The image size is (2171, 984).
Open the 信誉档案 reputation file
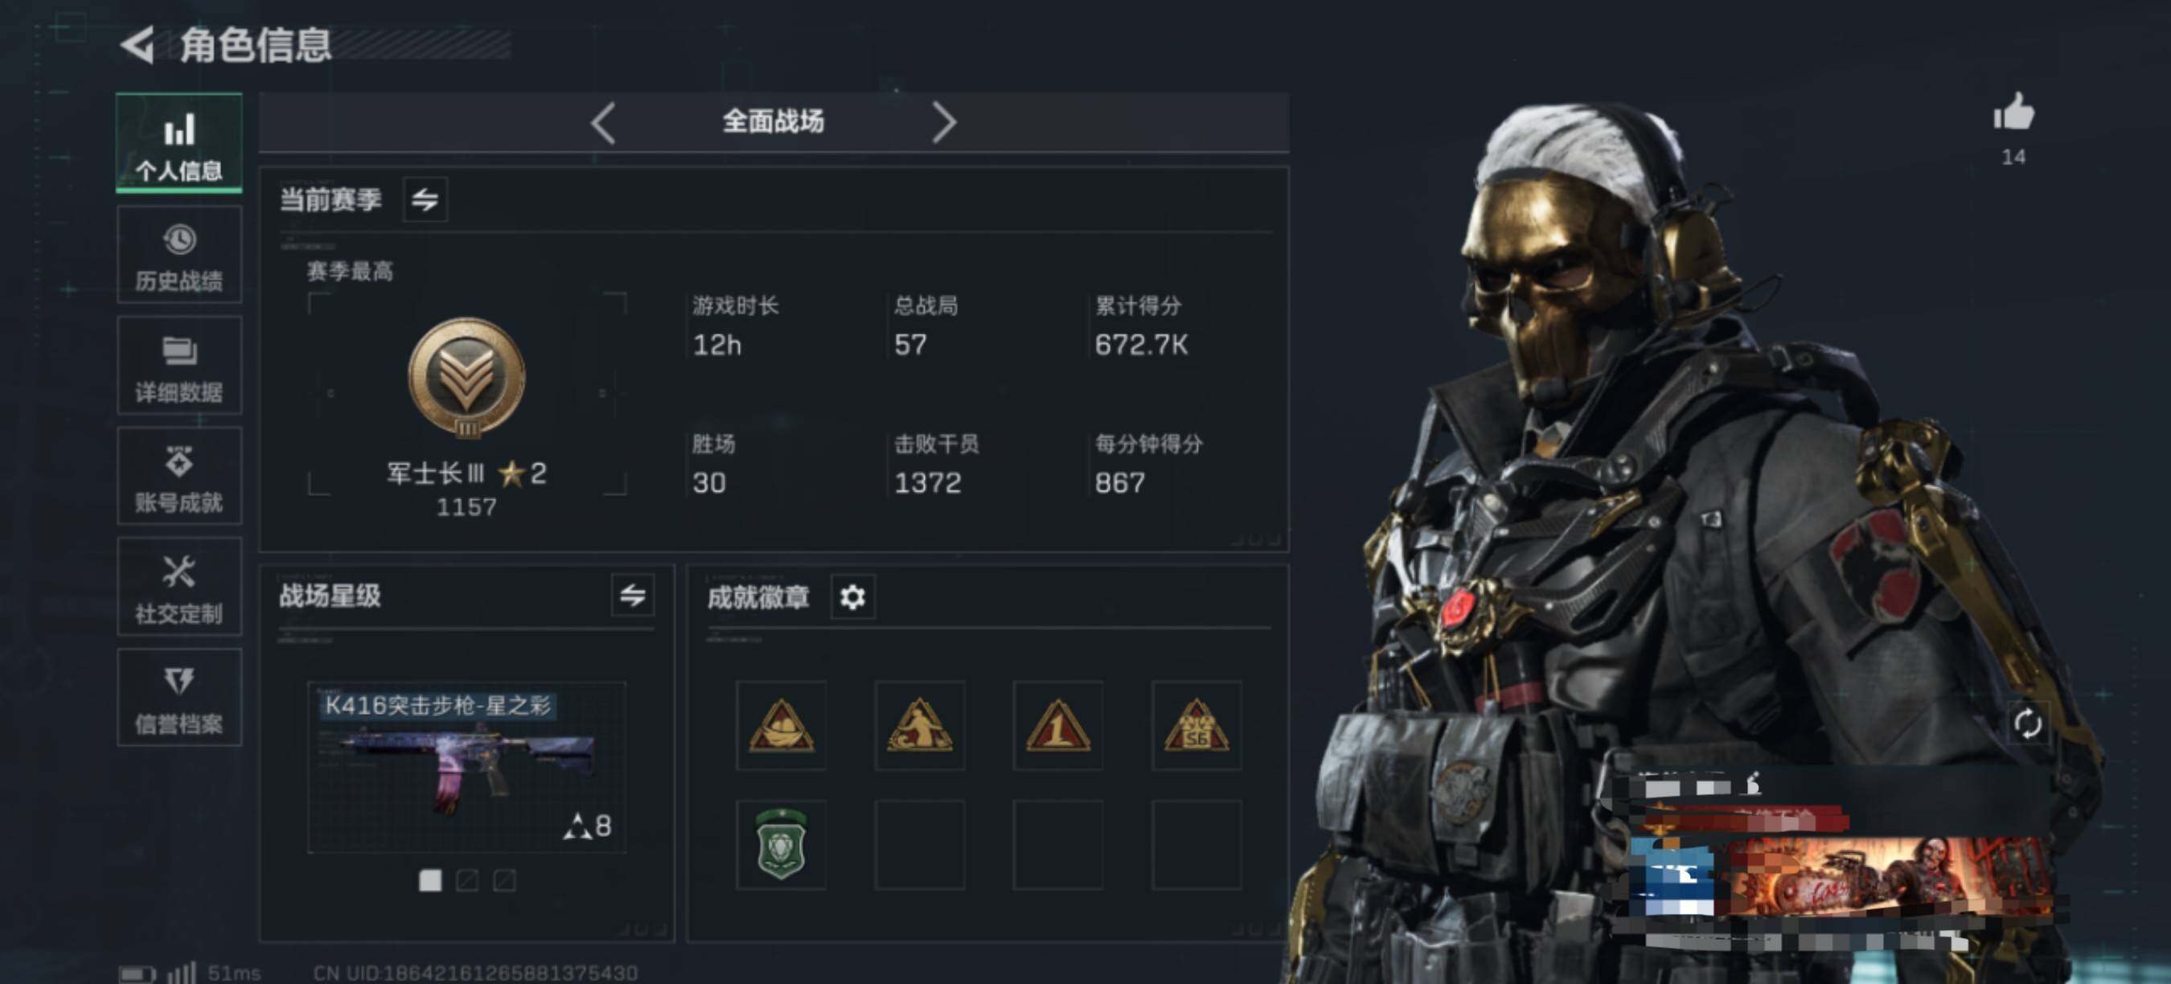pyautogui.click(x=179, y=698)
